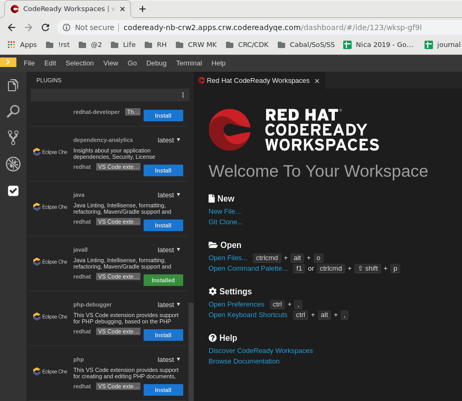Click the plugins panel three-dot menu
This screenshot has width=462, height=401.
click(183, 95)
